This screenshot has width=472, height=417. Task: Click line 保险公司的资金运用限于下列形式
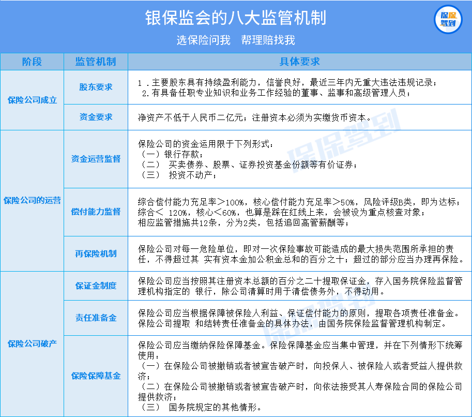pyautogui.click(x=206, y=144)
